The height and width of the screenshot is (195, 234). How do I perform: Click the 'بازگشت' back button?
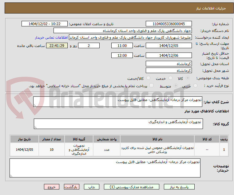72,187
